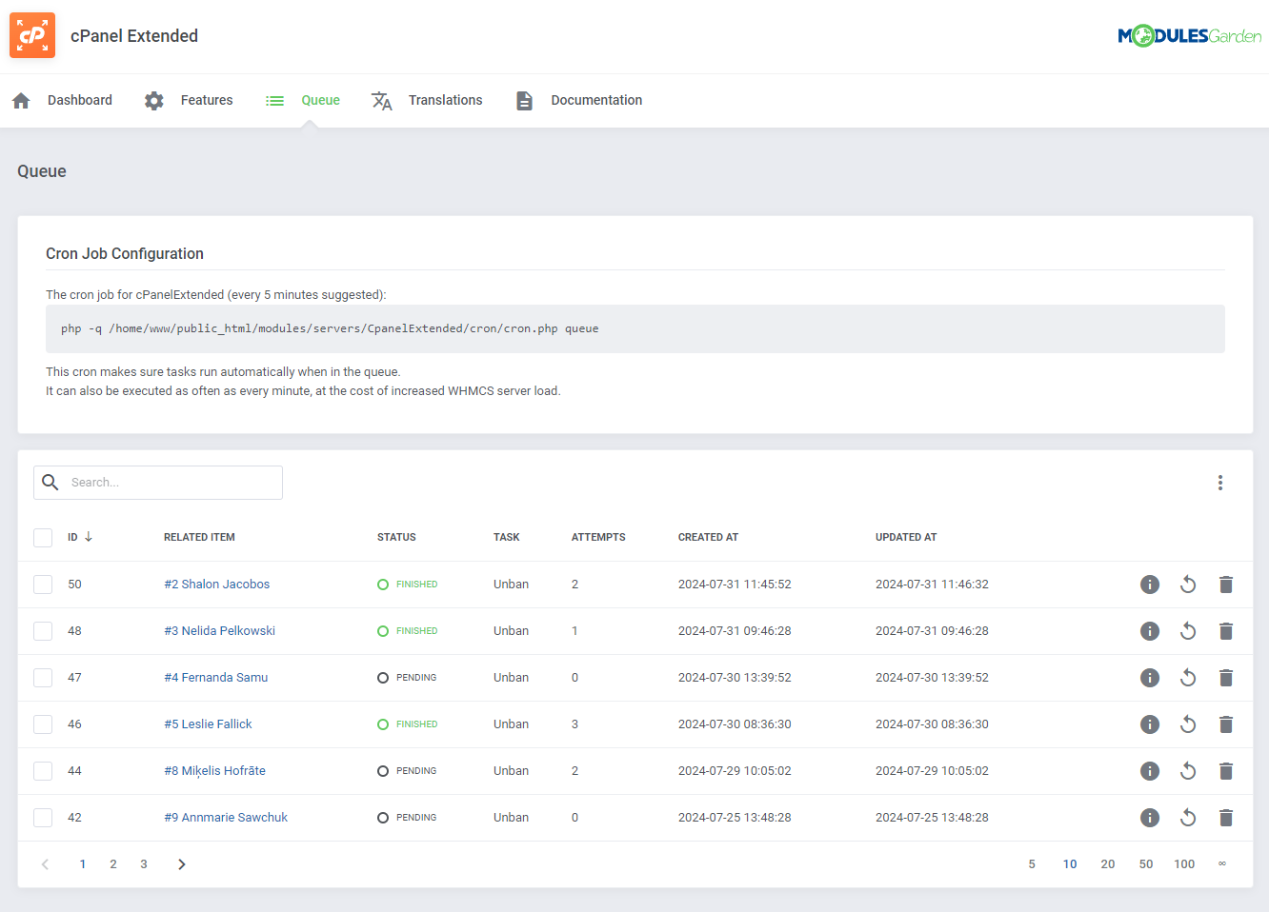The height and width of the screenshot is (912, 1269).
Task: Retry queue task 48 with the refresh icon
Action: pyautogui.click(x=1187, y=630)
